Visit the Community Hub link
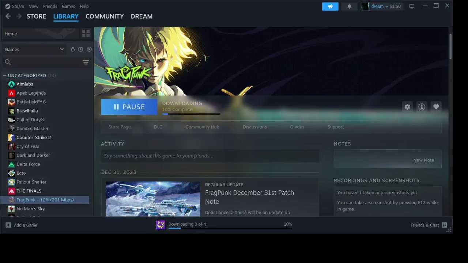 tap(202, 127)
